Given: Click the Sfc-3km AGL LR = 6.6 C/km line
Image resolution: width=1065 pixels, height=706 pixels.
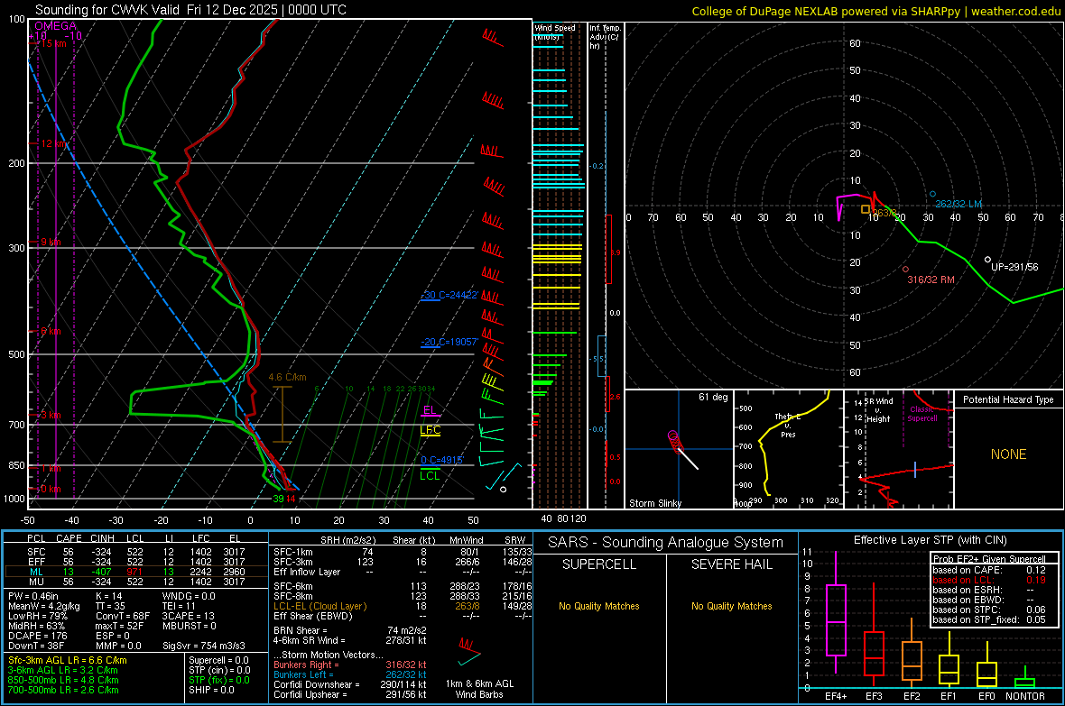Looking at the screenshot, I should coord(68,661).
